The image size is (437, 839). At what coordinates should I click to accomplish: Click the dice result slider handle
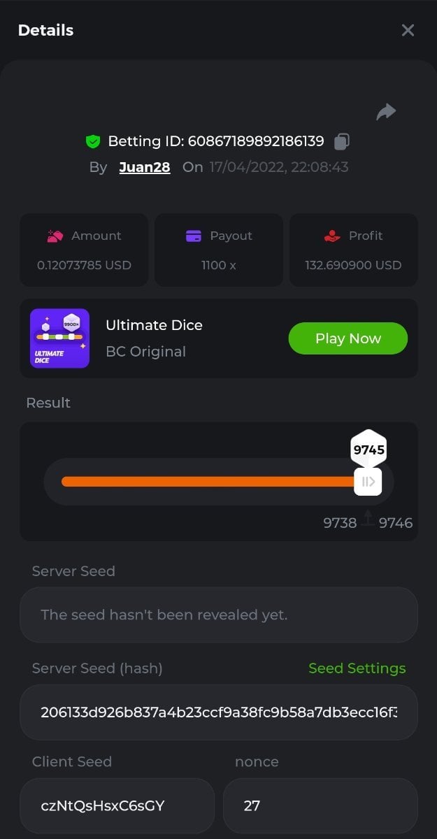(x=368, y=482)
